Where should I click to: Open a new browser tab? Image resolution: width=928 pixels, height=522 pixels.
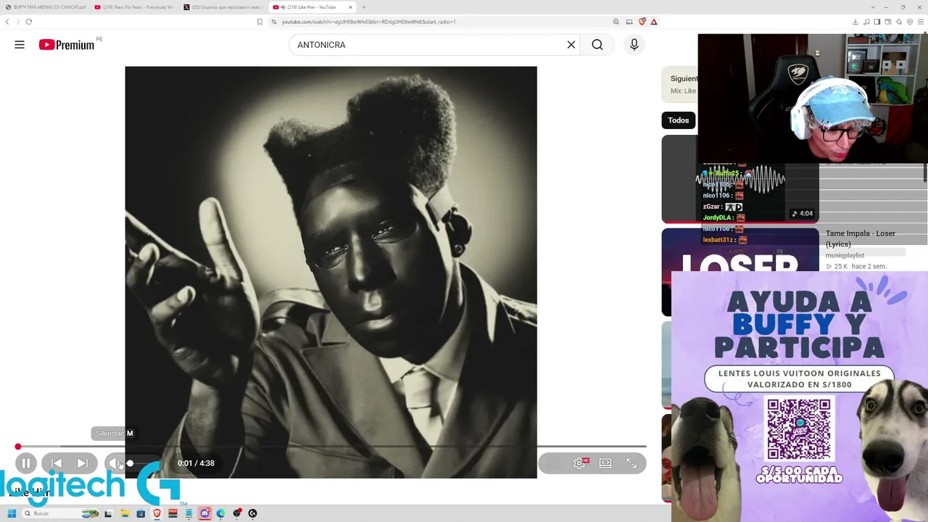click(364, 7)
